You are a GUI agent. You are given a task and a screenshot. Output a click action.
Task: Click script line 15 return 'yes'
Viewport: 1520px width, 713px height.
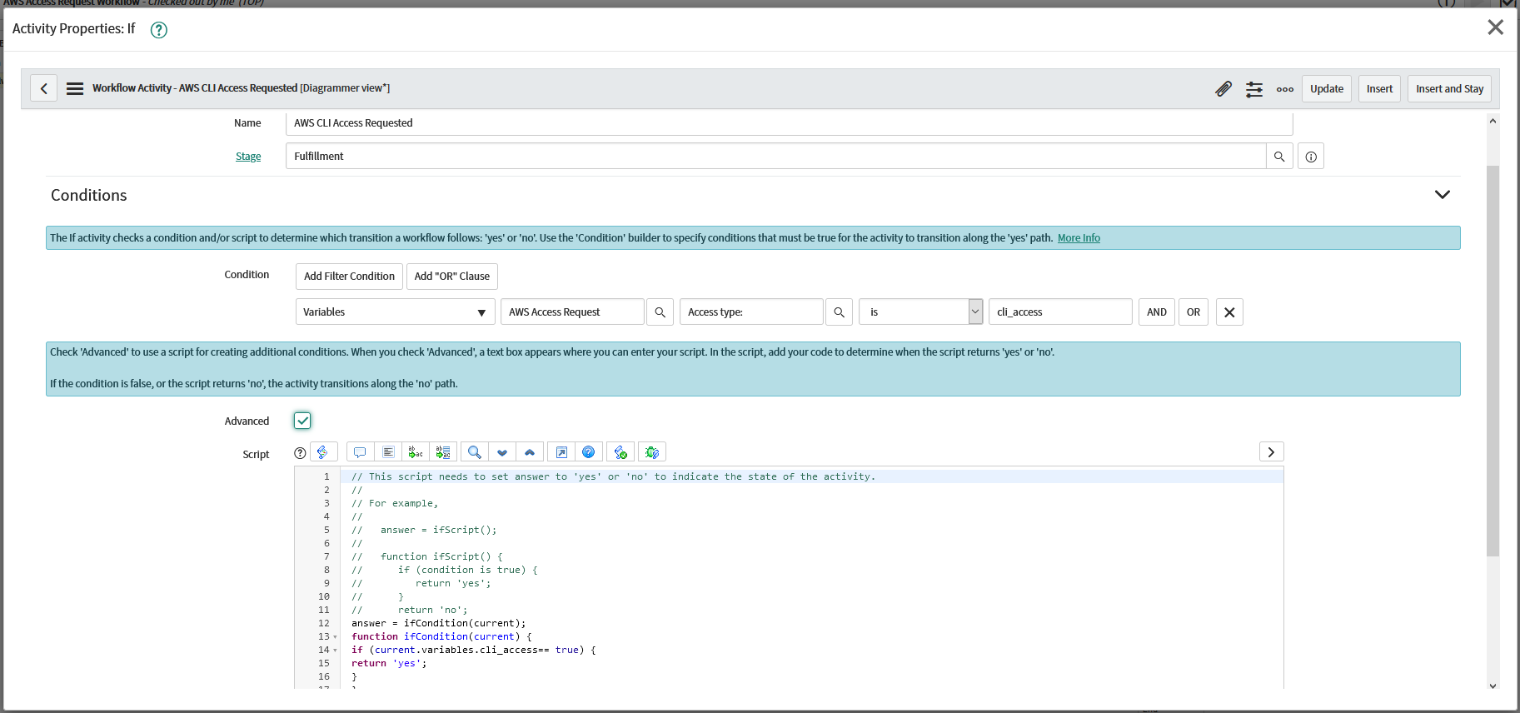point(389,664)
